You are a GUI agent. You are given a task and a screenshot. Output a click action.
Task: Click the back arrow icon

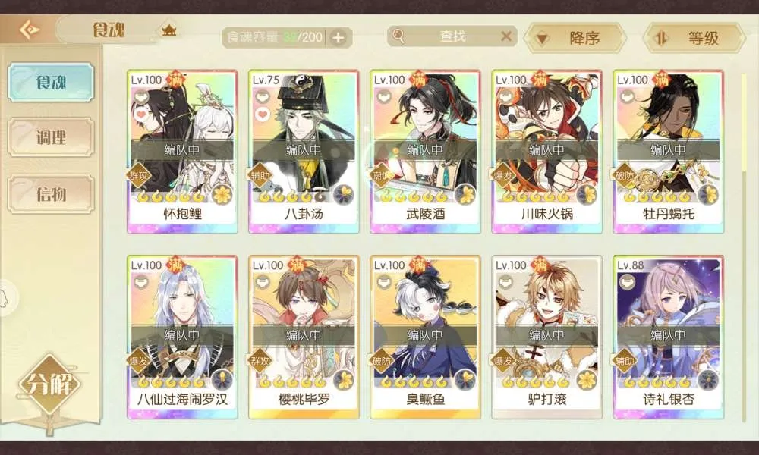[29, 30]
